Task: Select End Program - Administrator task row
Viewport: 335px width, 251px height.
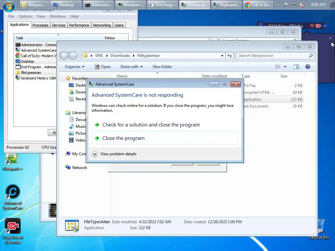Action: tap(36, 67)
